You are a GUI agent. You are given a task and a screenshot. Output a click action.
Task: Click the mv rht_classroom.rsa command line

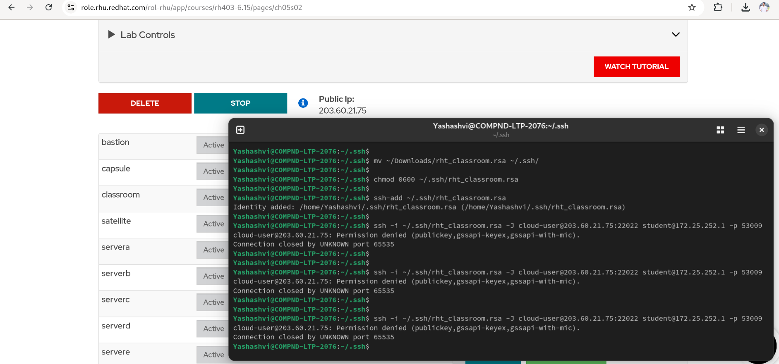pyautogui.click(x=386, y=161)
